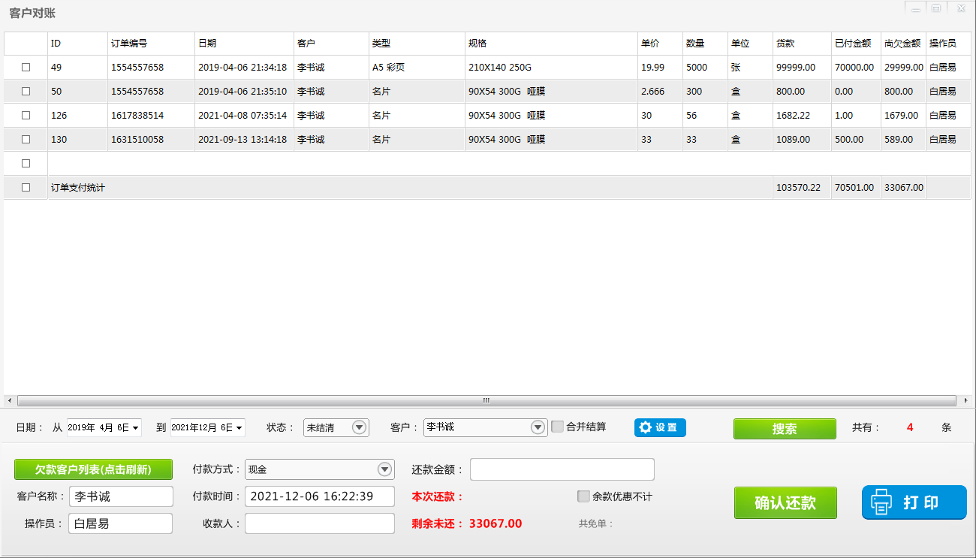Check the box for order ID 126
Screen dimensions: 976x558
[26, 115]
